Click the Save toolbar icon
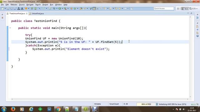 (8, 8)
